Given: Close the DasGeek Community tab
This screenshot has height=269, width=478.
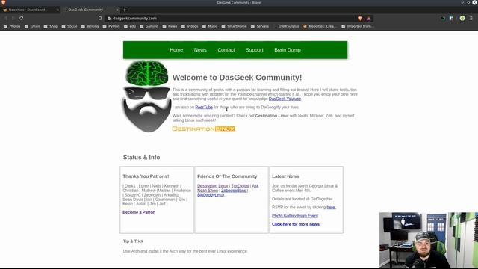Looking at the screenshot, I should 117,10.
